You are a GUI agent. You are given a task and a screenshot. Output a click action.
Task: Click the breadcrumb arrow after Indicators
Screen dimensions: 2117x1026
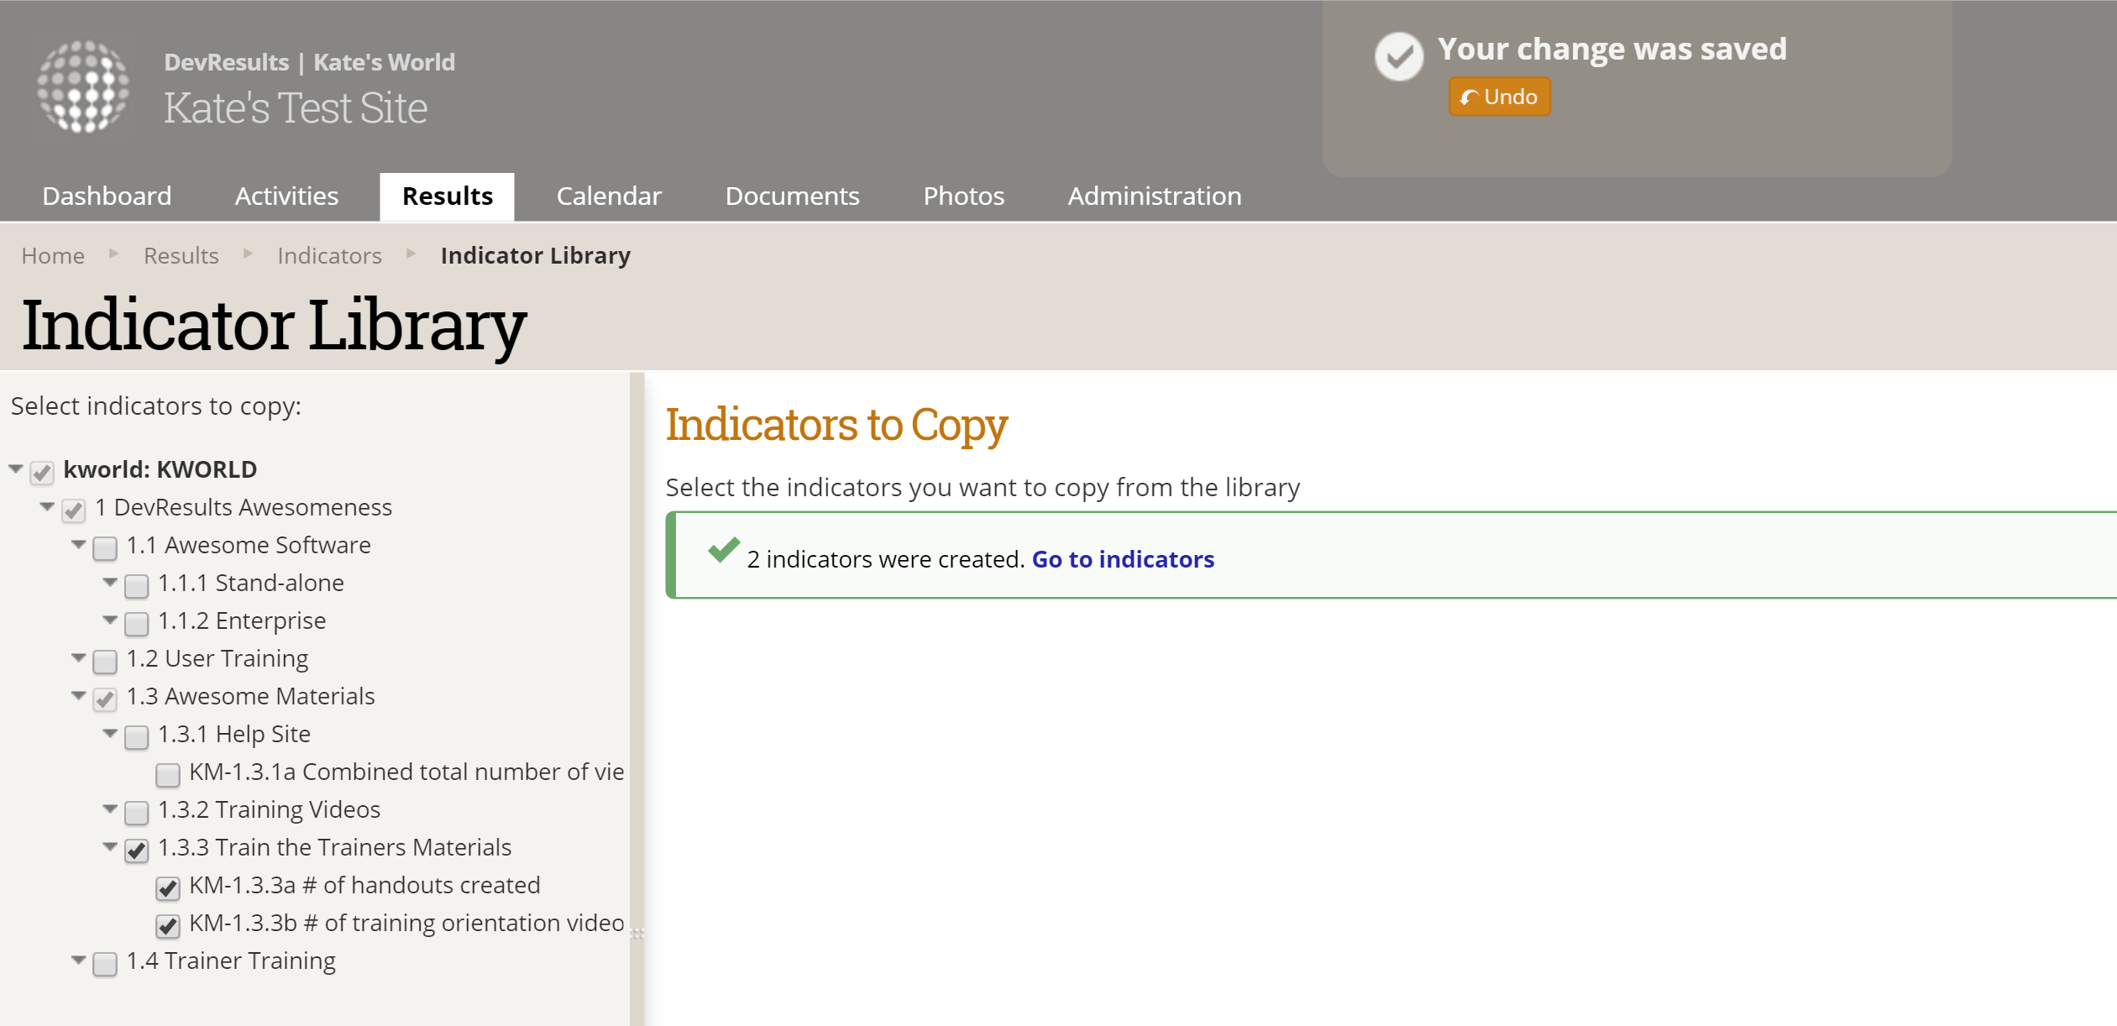(411, 254)
